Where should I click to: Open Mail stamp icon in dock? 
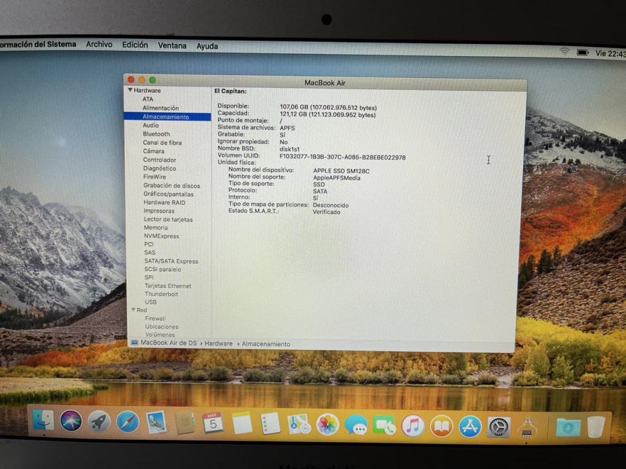coord(156,423)
